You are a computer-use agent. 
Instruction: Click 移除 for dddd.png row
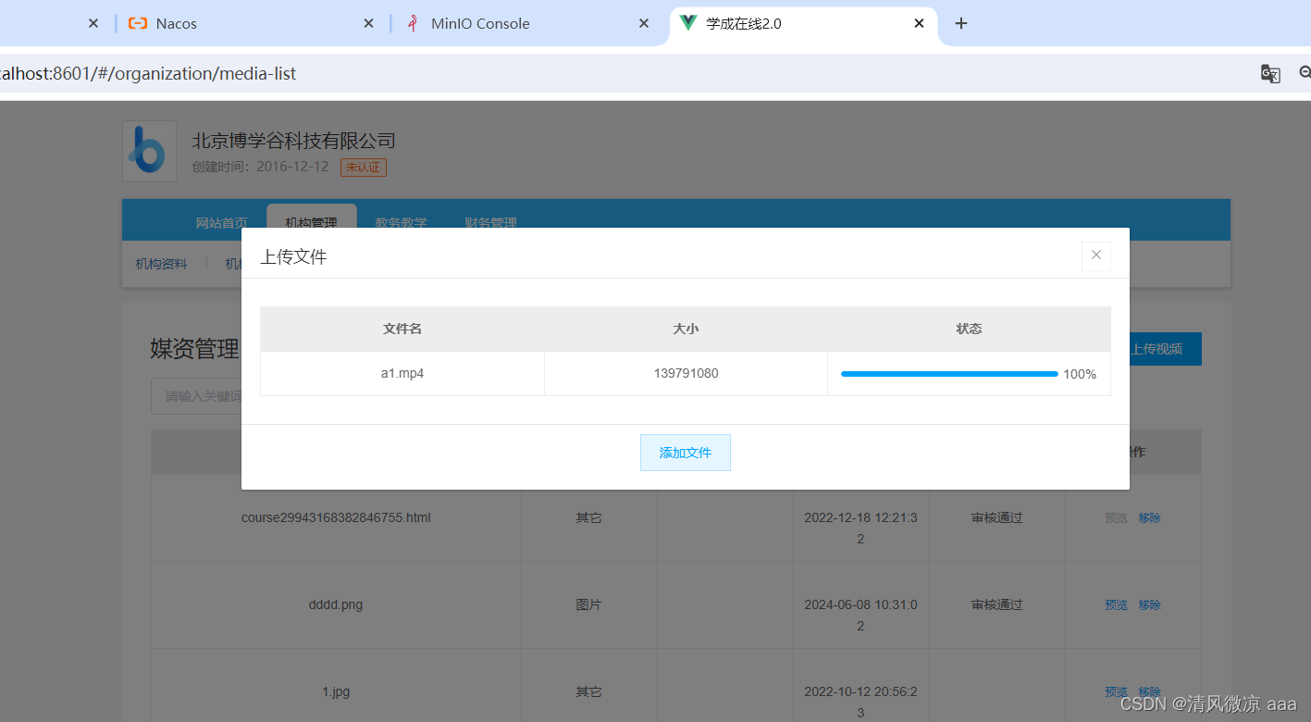point(1149,605)
